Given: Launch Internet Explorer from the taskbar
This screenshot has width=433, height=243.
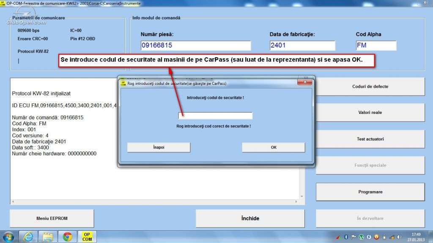Looking at the screenshot, I should tap(28, 237).
